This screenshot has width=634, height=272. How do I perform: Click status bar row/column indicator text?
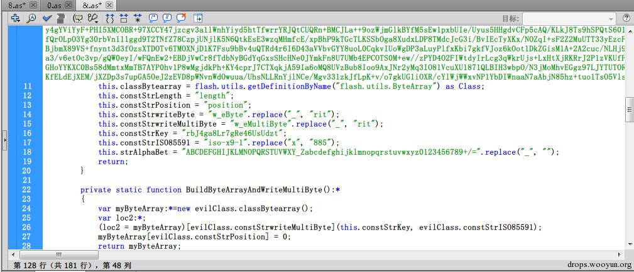click(x=73, y=265)
